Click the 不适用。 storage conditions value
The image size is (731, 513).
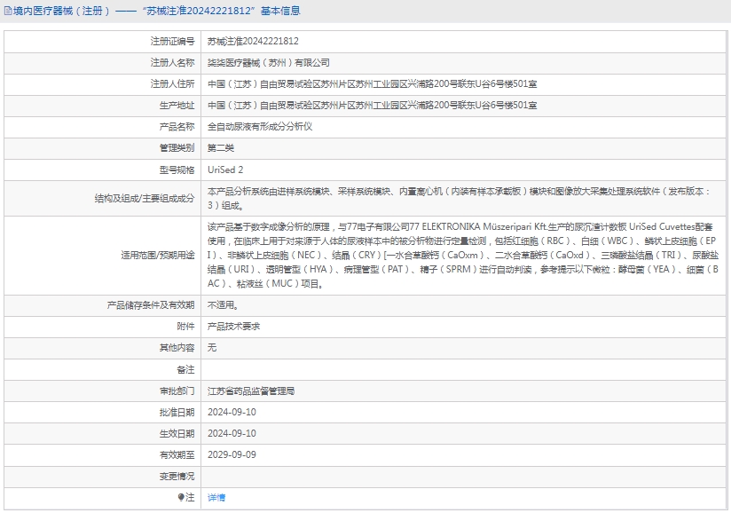[223, 305]
